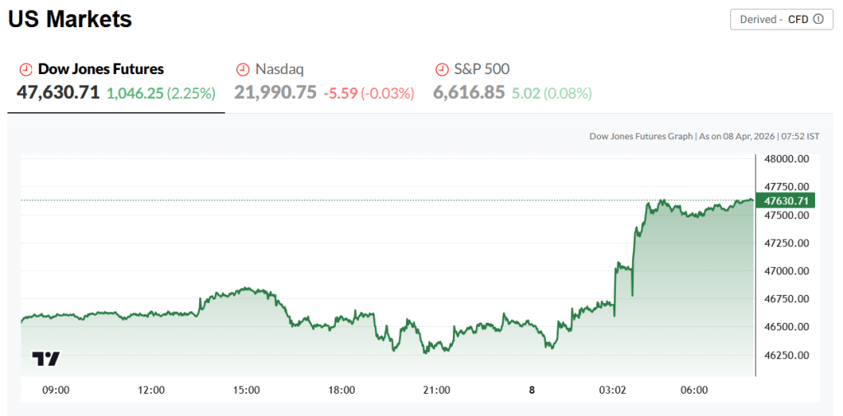Click the Dow change 1,046.25 (2.25%)

coord(161,93)
